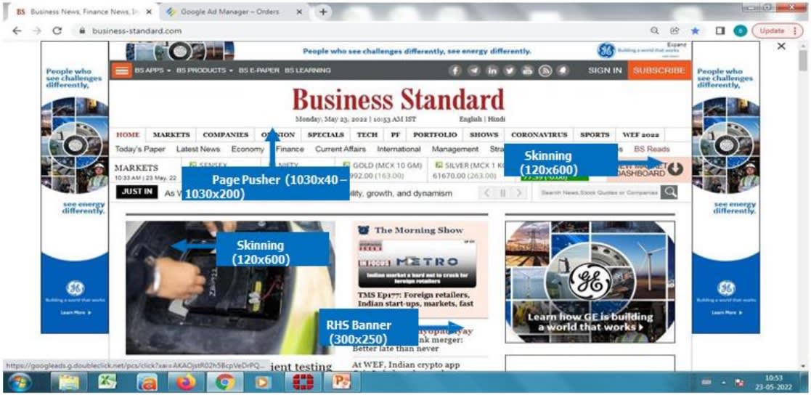Open the CORONAVIRUS nav tab
This screenshot has width=811, height=395.
pos(539,134)
